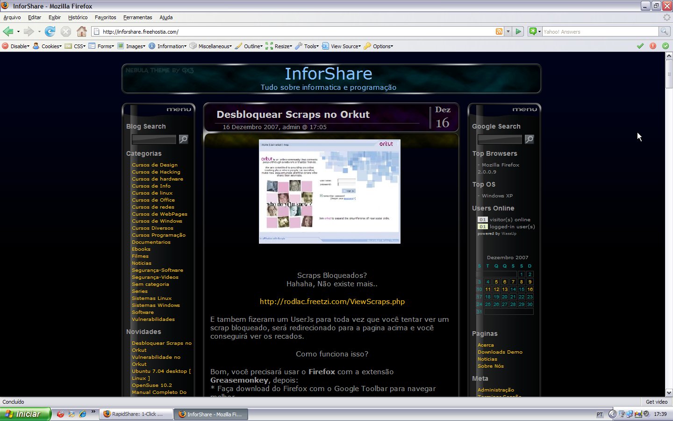
Task: Open the Iniciar start button
Action: coord(25,414)
